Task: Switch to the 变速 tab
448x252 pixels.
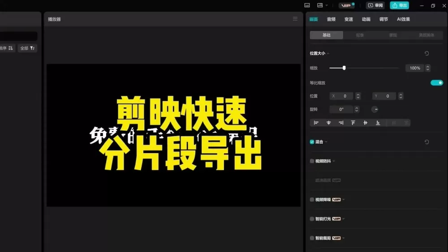Action: click(x=349, y=19)
